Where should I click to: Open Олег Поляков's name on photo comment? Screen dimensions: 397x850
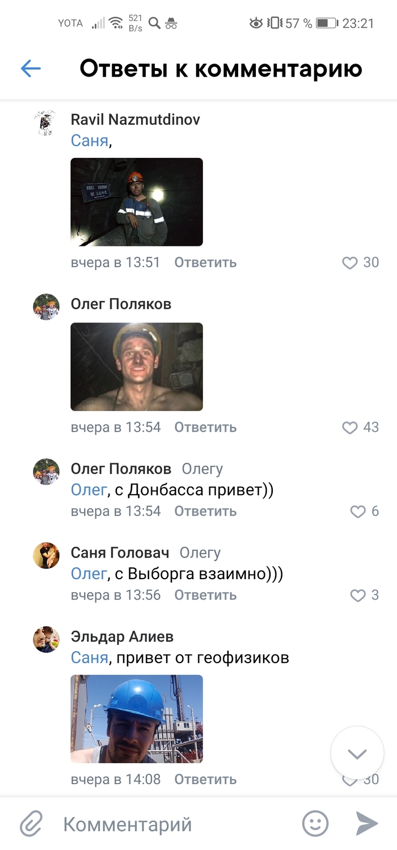click(121, 304)
